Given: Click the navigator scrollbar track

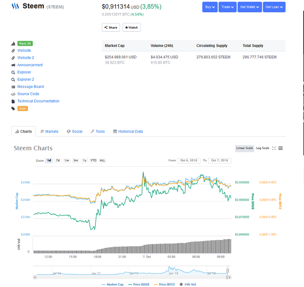Looking at the screenshot, I should [132, 278].
